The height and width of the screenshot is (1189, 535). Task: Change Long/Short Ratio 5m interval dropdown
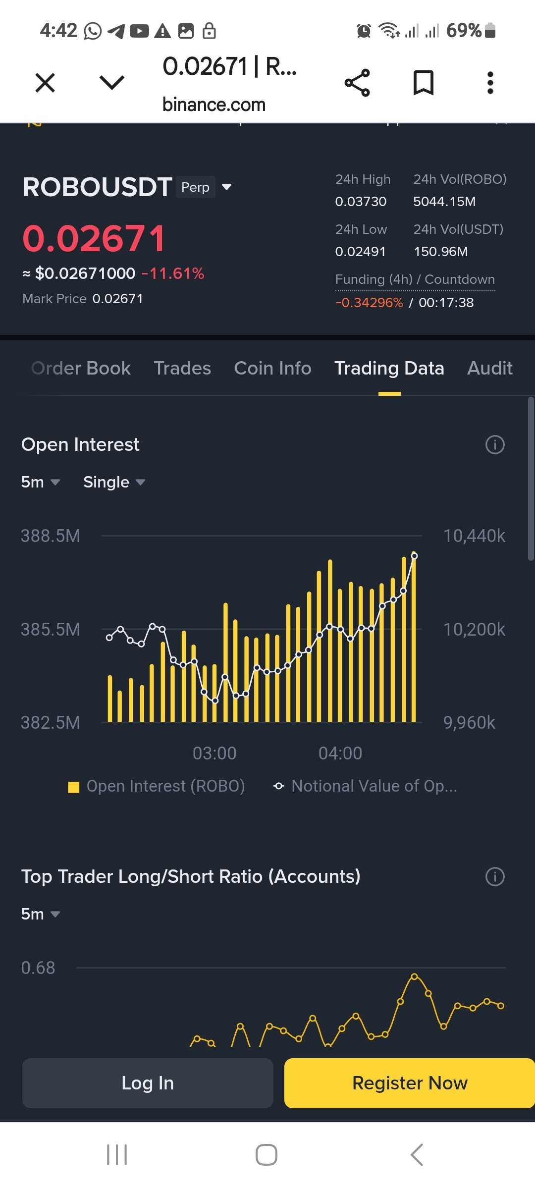[41, 914]
